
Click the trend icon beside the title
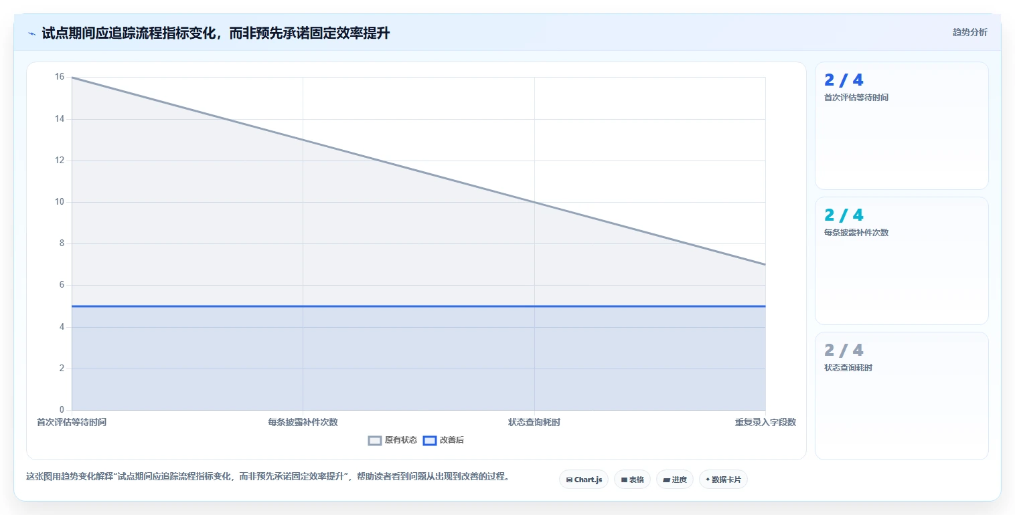click(31, 33)
